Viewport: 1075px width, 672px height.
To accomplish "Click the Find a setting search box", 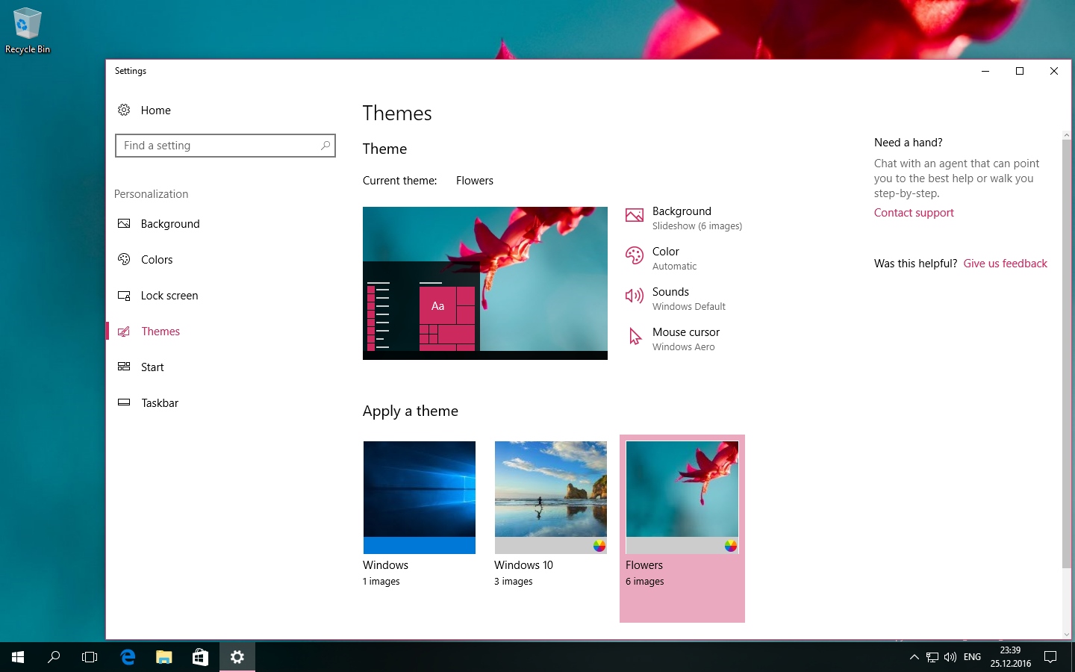I will tap(225, 146).
